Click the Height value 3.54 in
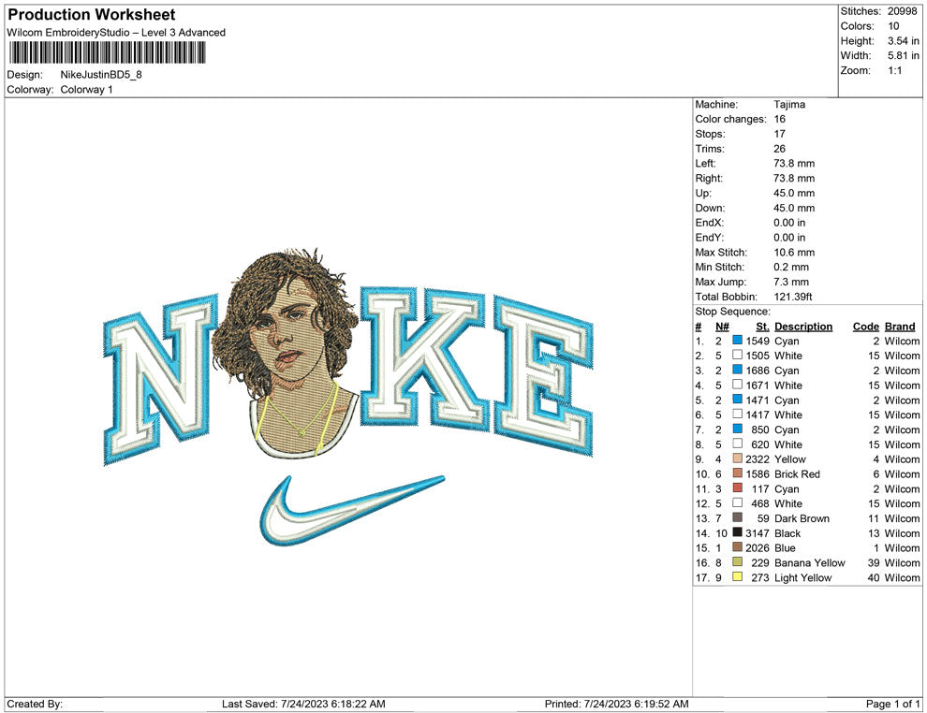The width and height of the screenshot is (927, 713). [x=903, y=41]
